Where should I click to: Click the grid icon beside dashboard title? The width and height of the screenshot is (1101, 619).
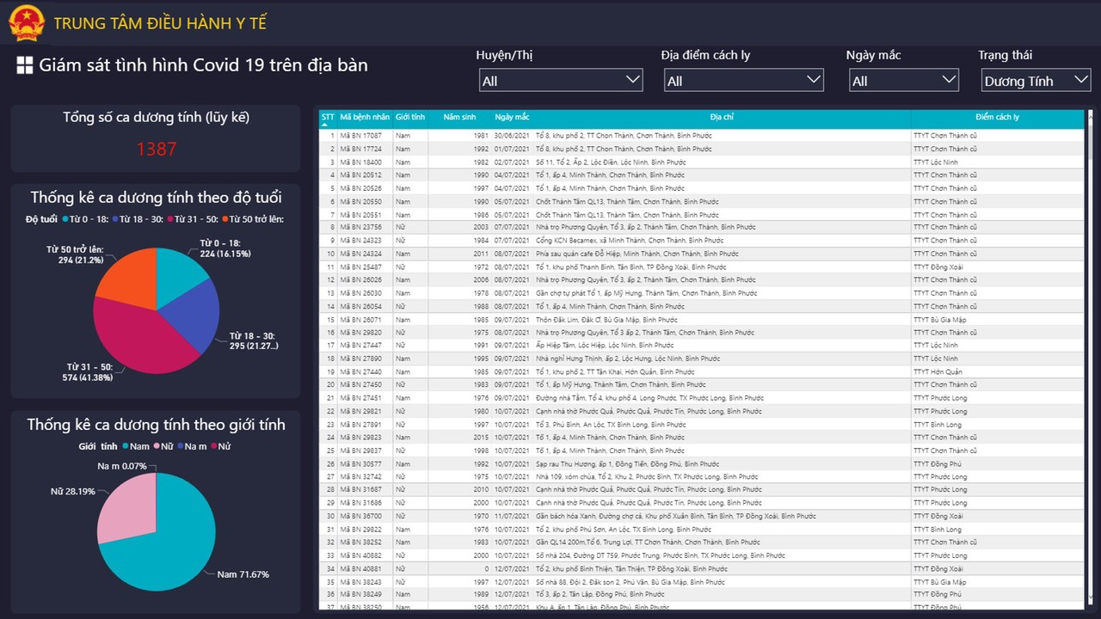pos(25,65)
